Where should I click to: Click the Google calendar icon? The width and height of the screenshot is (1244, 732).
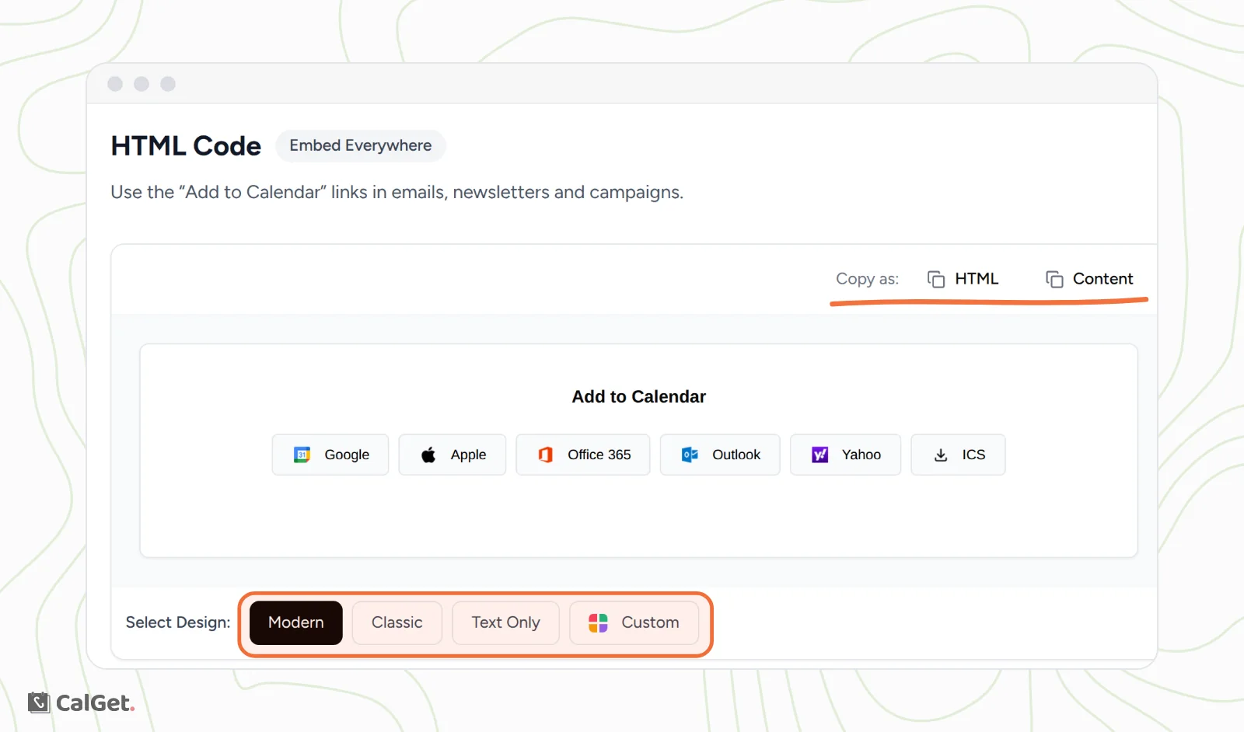pos(302,455)
